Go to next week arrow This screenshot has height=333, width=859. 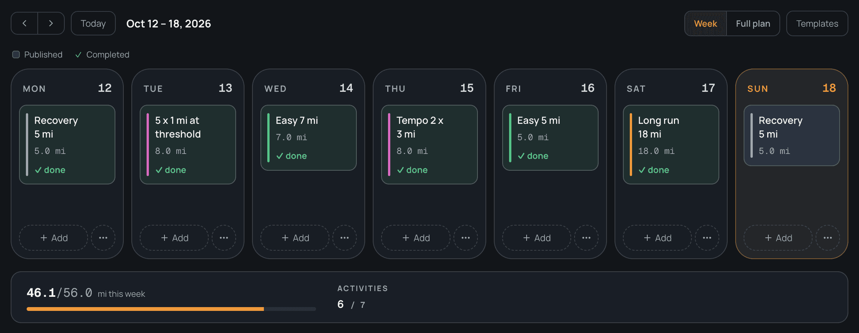(x=51, y=23)
